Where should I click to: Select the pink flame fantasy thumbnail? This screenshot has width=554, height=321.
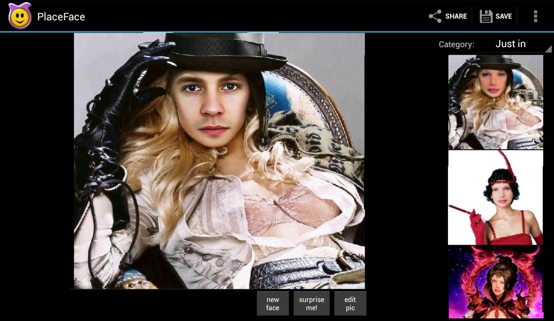click(495, 282)
